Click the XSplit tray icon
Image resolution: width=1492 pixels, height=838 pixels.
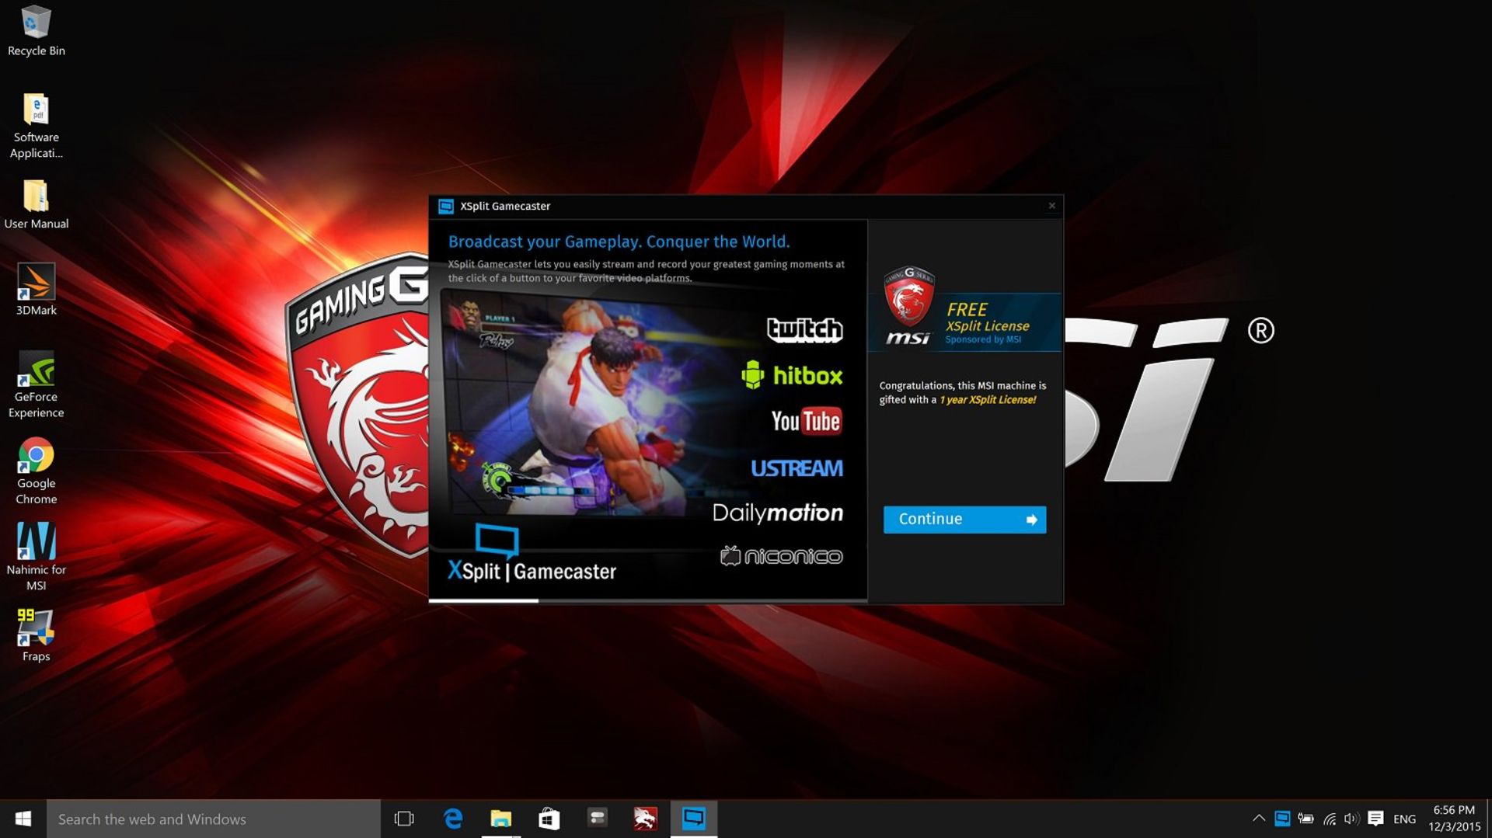1282,819
